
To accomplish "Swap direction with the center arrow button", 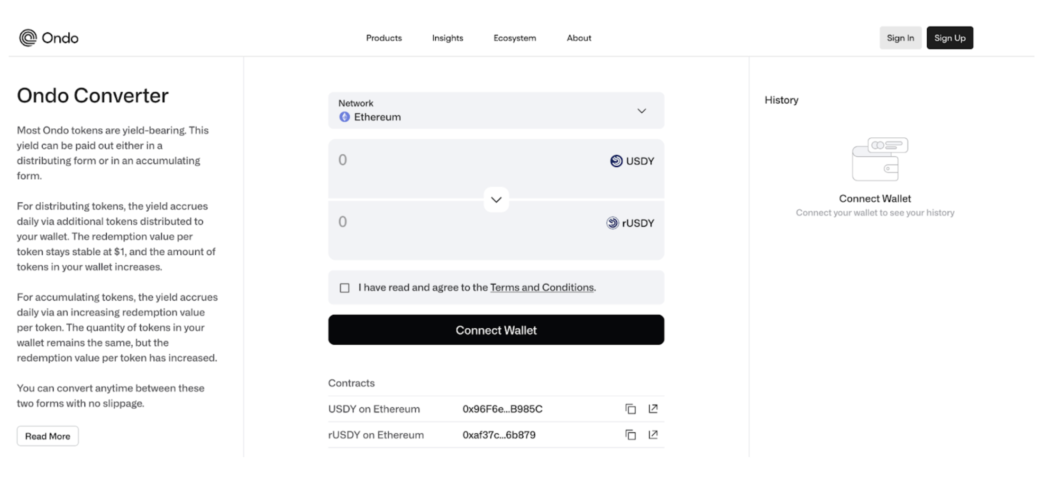I will [x=496, y=199].
